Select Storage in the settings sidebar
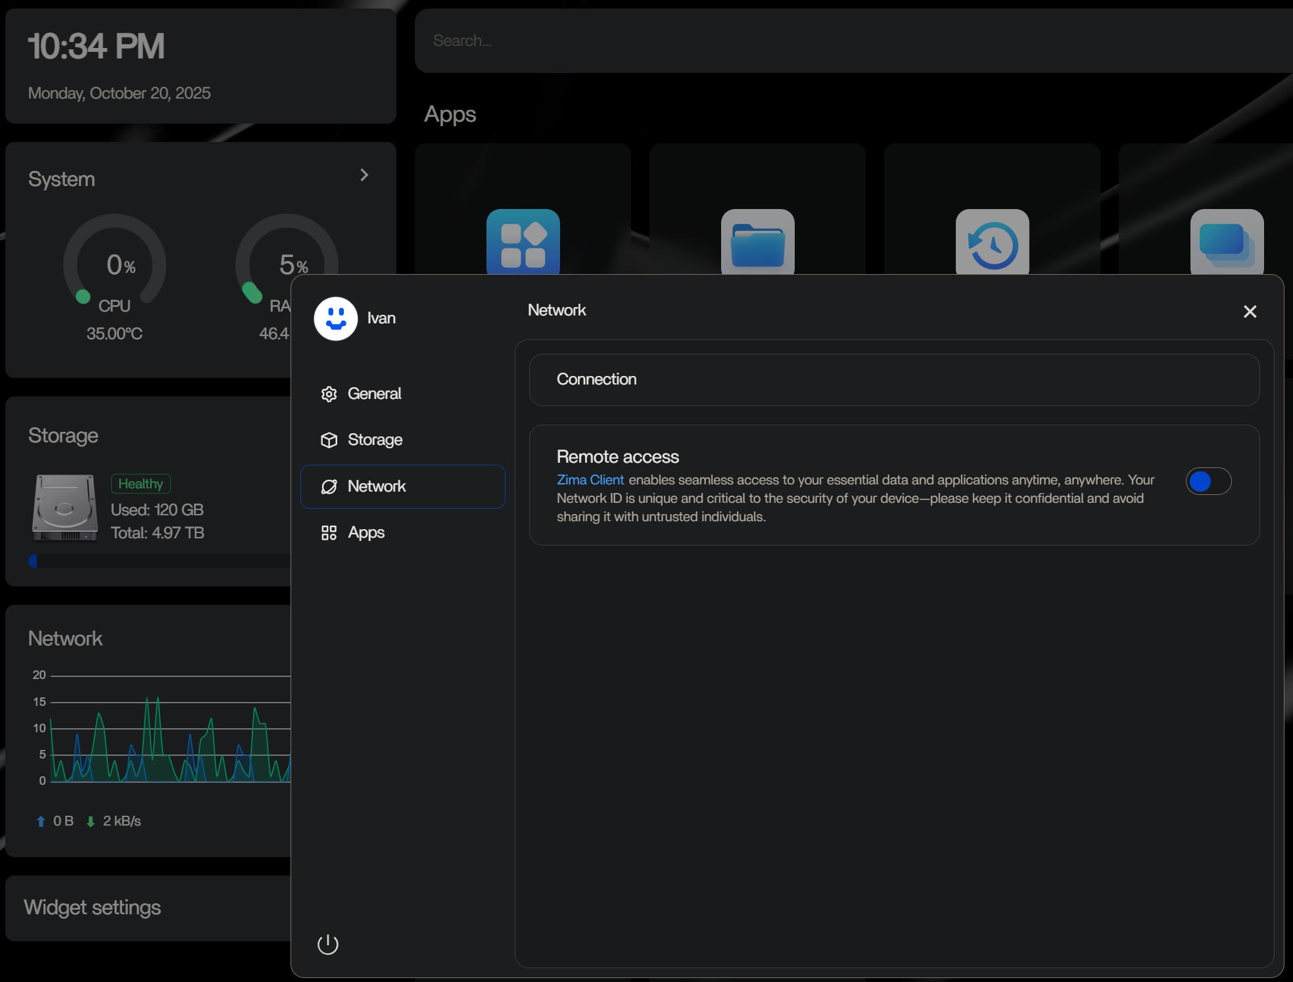 [x=375, y=440]
